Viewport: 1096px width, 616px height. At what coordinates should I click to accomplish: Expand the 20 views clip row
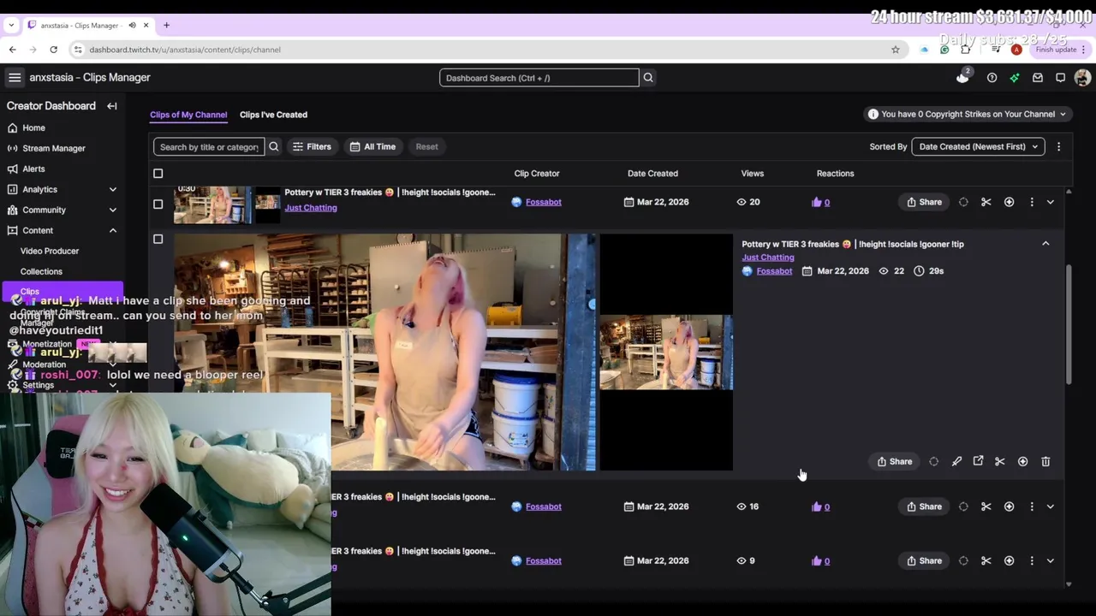(x=1051, y=202)
